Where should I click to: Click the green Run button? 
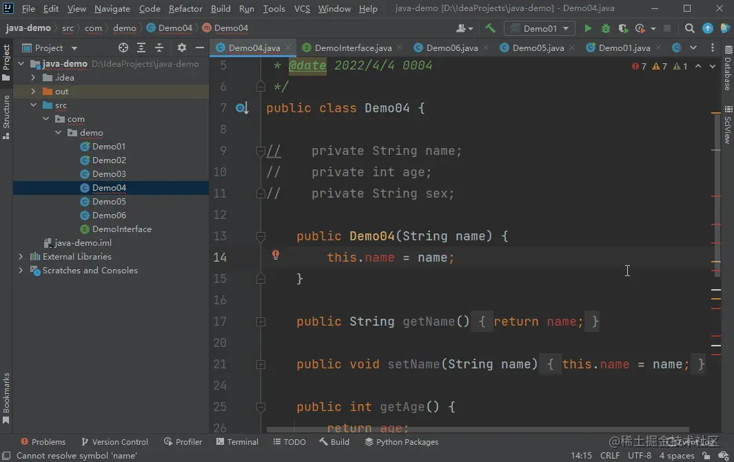click(588, 28)
